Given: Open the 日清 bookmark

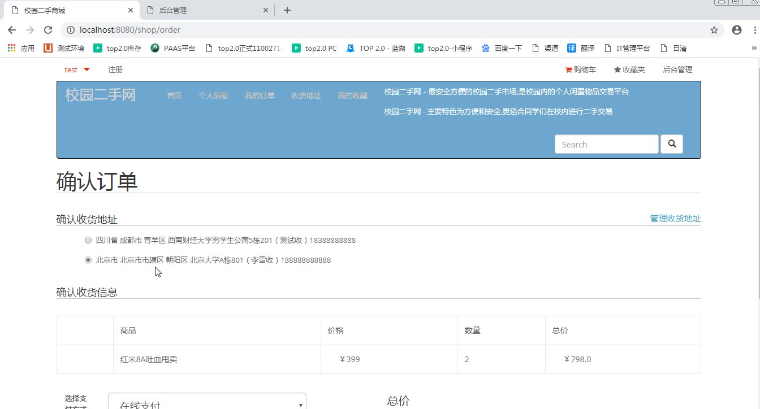Looking at the screenshot, I should [673, 49].
